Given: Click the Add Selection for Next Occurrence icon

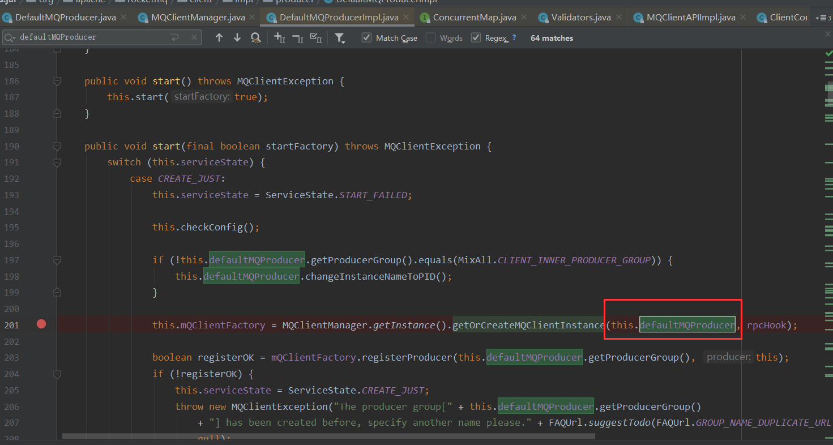Looking at the screenshot, I should [279, 38].
